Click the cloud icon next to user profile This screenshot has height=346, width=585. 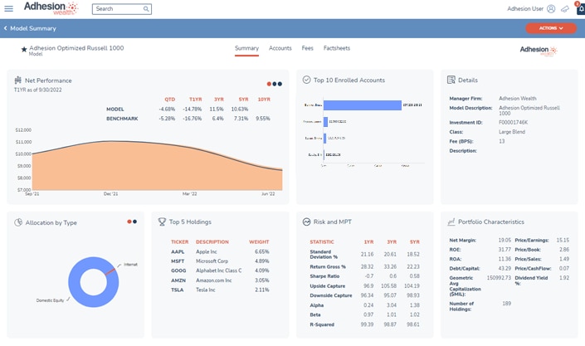pyautogui.click(x=565, y=8)
